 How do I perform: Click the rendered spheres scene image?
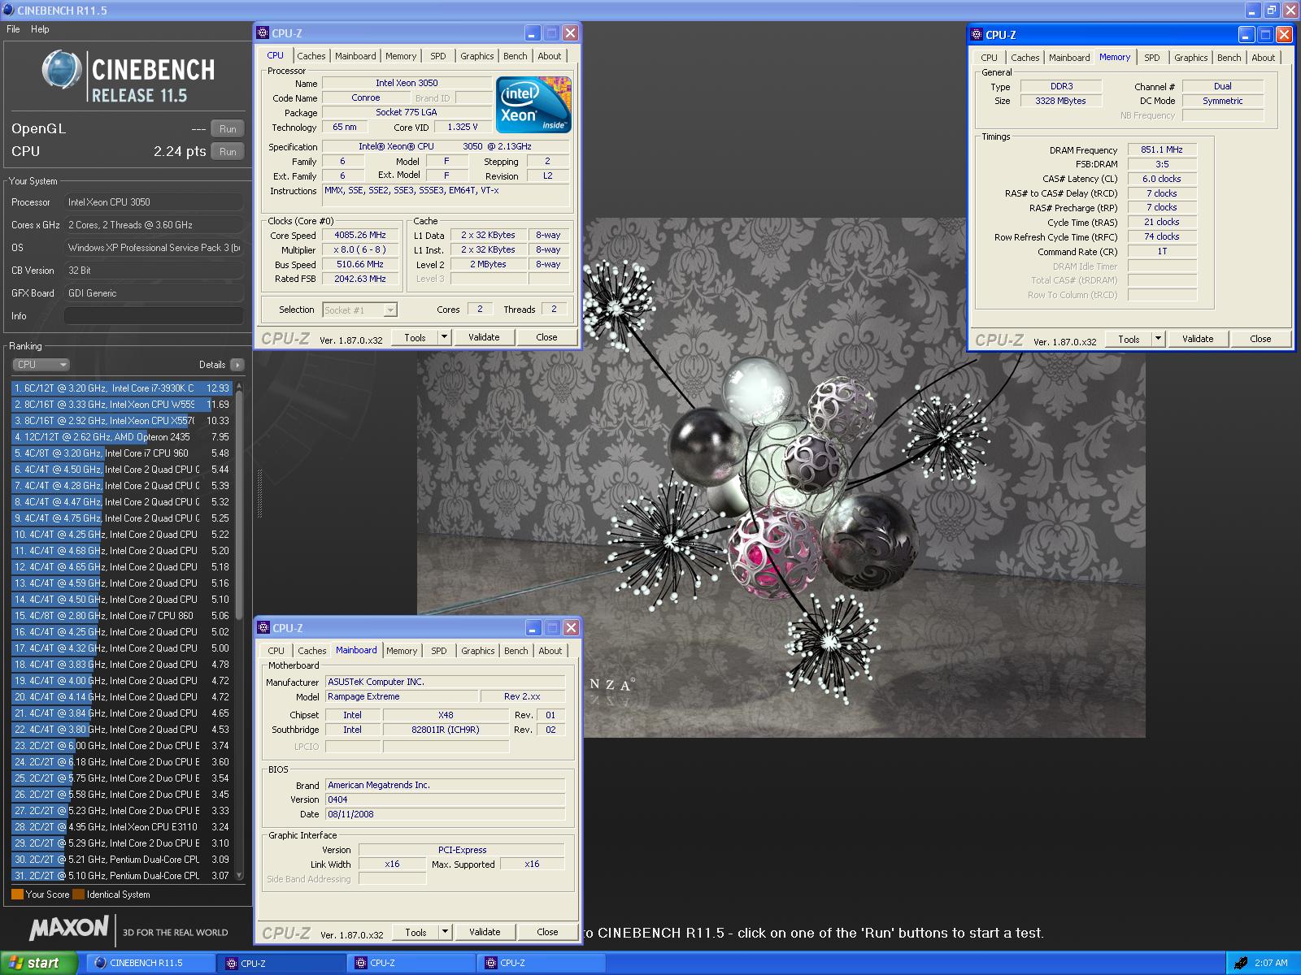(x=781, y=478)
